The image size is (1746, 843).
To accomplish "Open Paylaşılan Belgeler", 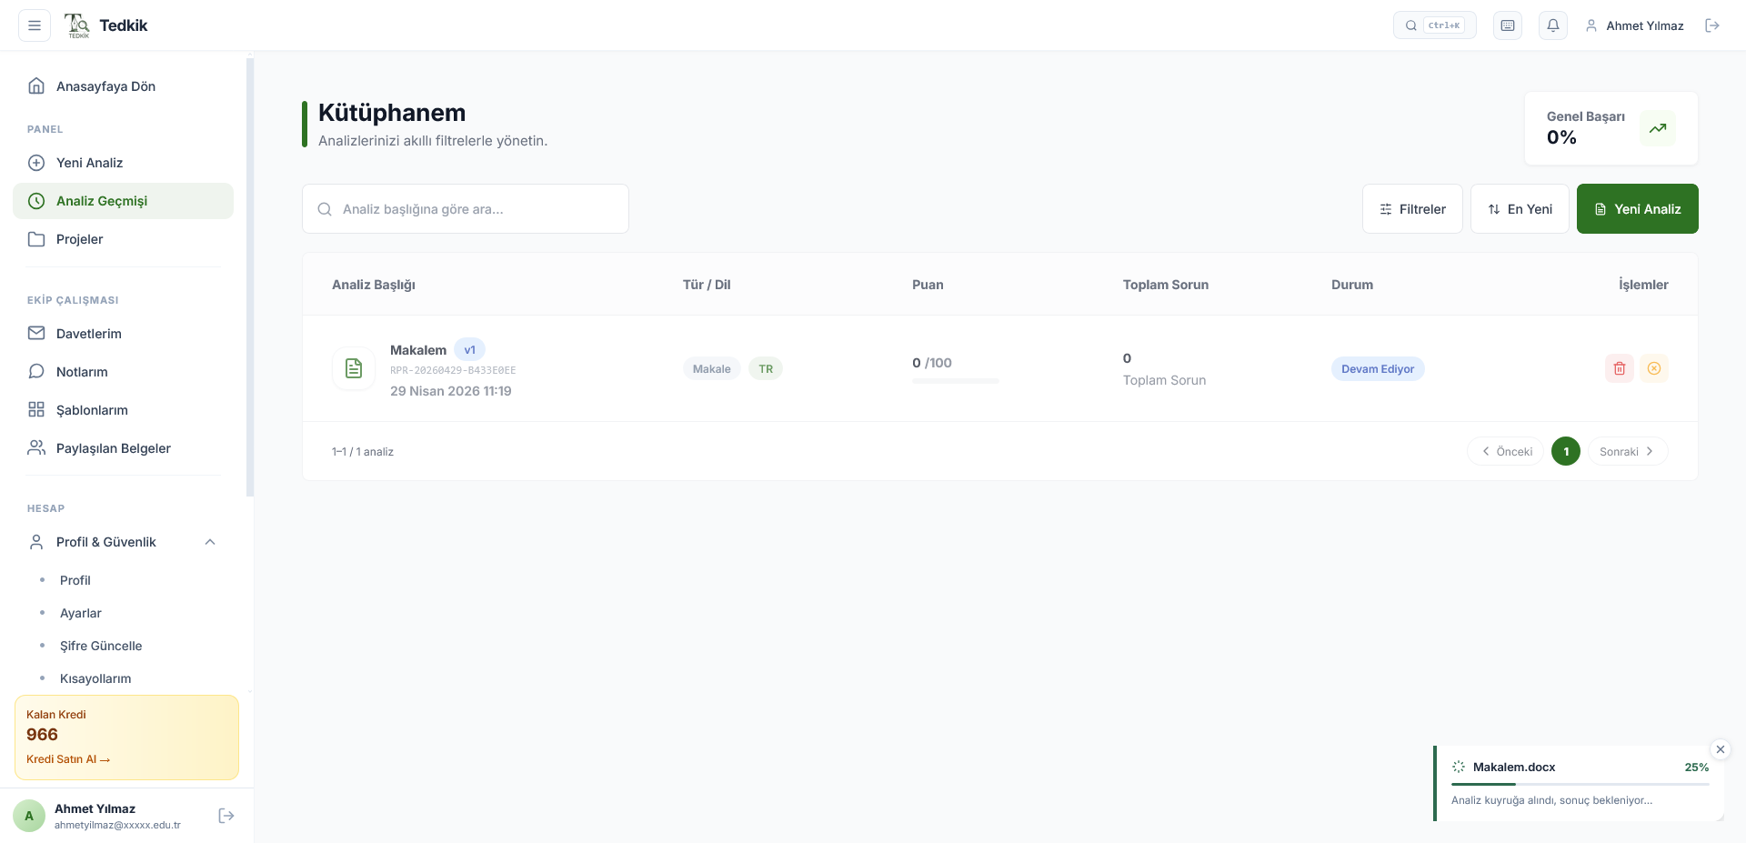I will coord(123,448).
